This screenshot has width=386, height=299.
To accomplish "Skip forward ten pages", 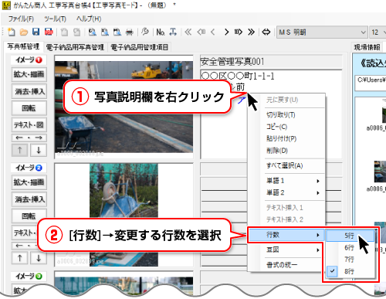I will 238,32.
